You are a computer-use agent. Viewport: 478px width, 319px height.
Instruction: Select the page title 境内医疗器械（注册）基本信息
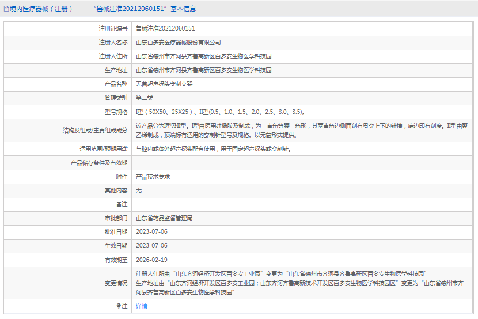[x=103, y=9]
